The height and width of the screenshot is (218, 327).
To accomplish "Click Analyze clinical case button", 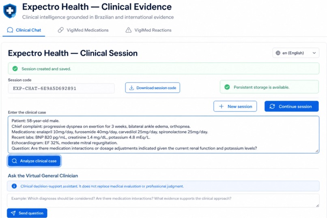I will [34, 161].
